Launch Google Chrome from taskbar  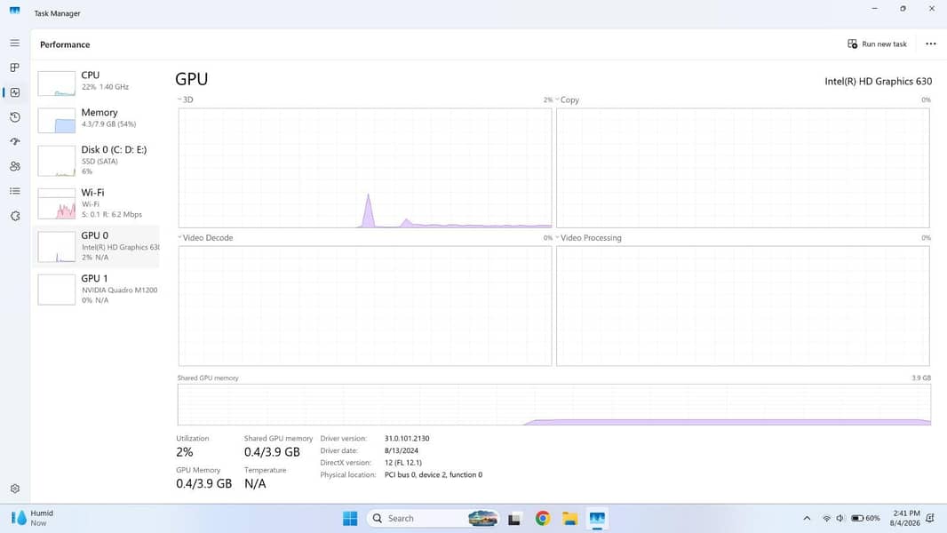coord(543,518)
